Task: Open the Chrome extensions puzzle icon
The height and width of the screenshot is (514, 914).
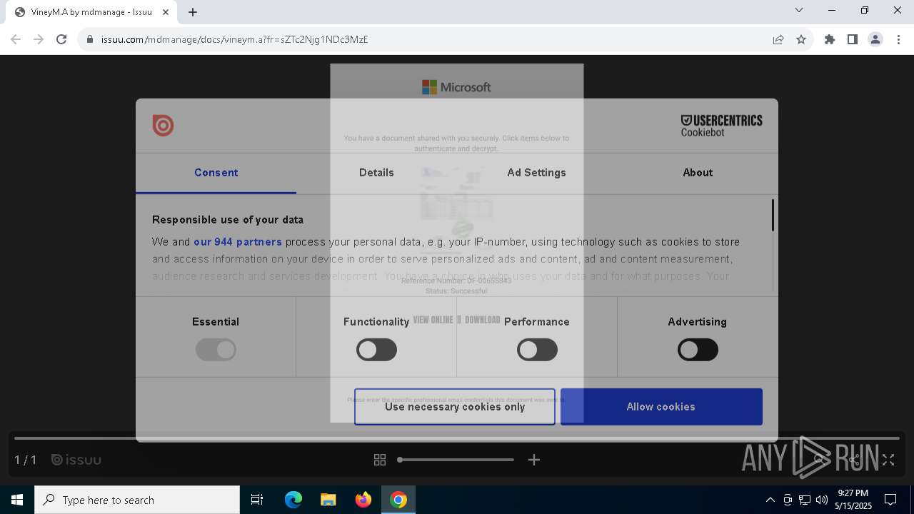Action: 830,39
